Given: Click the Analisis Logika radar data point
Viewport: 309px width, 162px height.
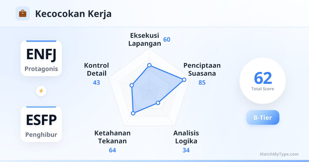Looking at the screenshot, I should [x=158, y=103].
